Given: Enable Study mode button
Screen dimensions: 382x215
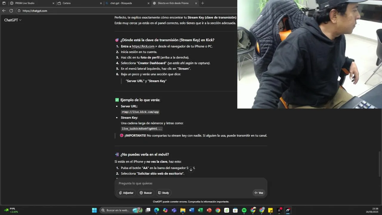Looking at the screenshot, I should [164, 193].
